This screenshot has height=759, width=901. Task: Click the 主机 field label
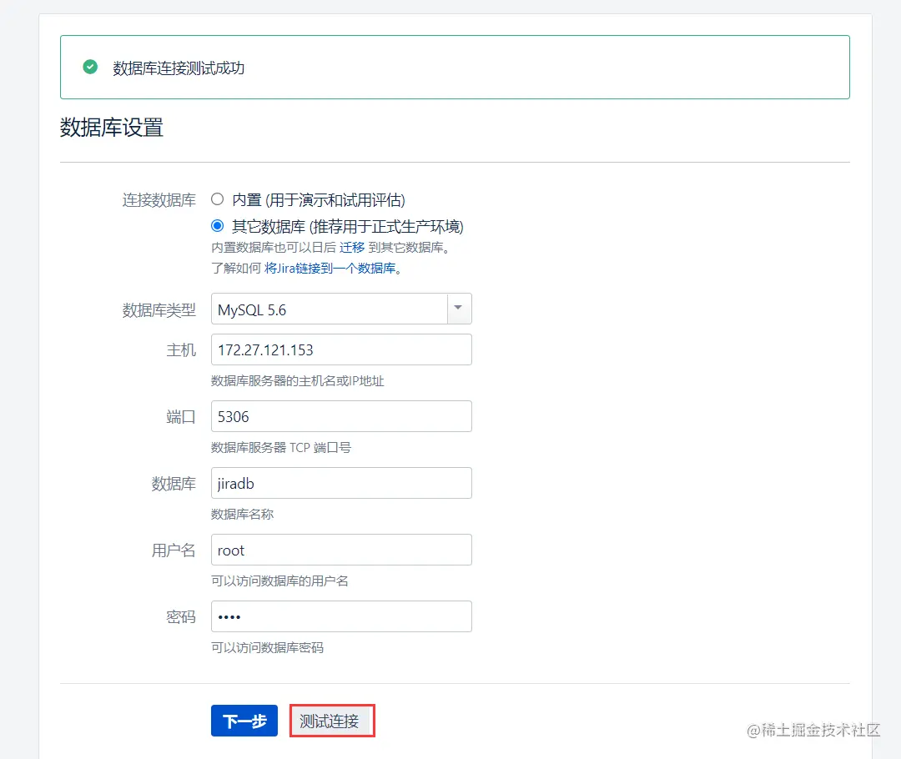click(x=181, y=350)
